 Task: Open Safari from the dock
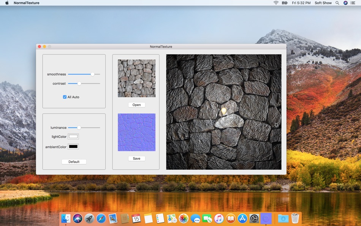pos(101,218)
